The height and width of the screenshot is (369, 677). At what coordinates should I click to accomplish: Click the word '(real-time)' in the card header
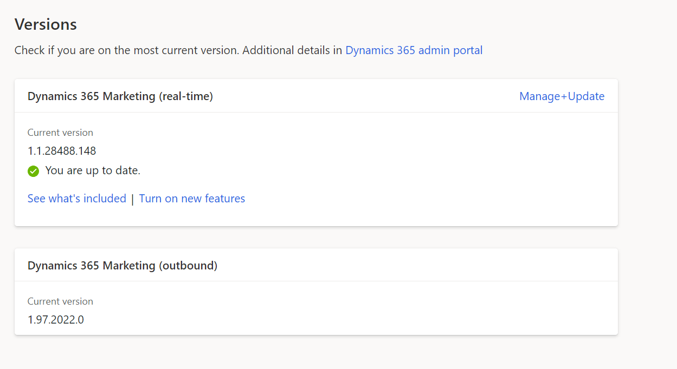click(x=186, y=96)
